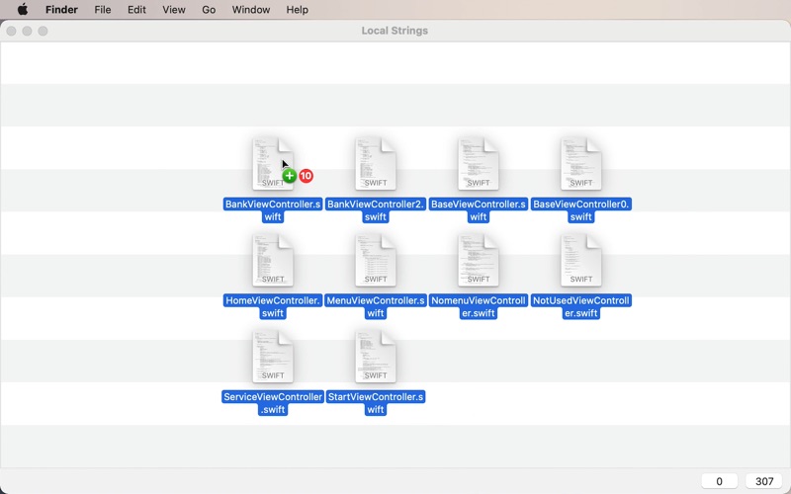Viewport: 791px width, 494px height.
Task: Select the ServiceViewController.swift file icon
Action: (x=273, y=357)
